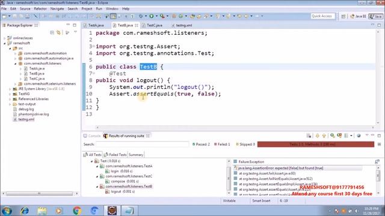Click rerun last test icon

(x=333, y=136)
